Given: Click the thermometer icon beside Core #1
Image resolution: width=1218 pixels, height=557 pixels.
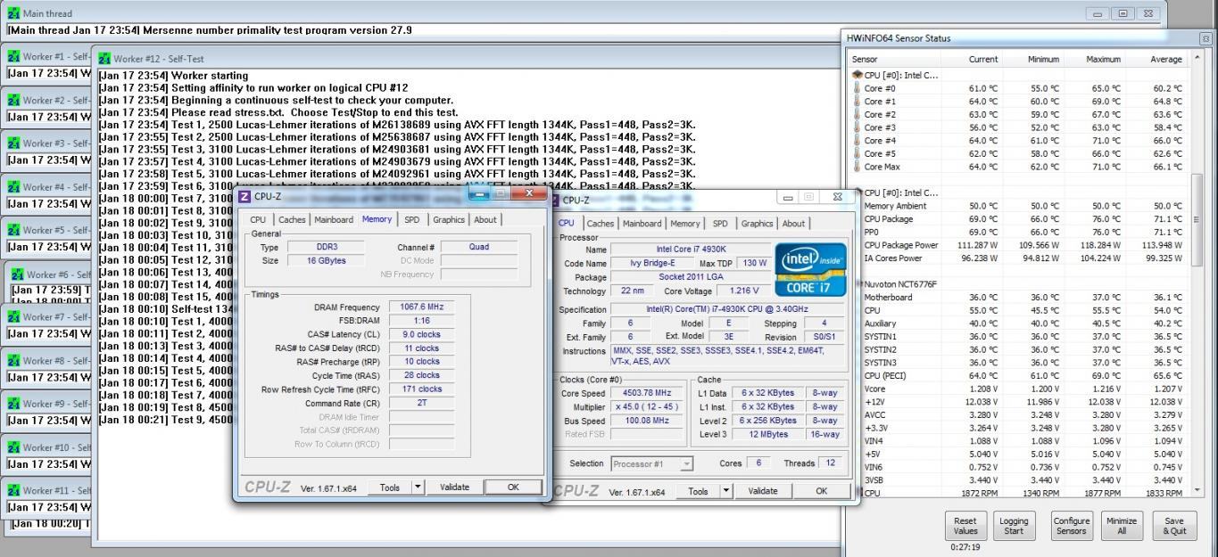Looking at the screenshot, I should click(858, 101).
